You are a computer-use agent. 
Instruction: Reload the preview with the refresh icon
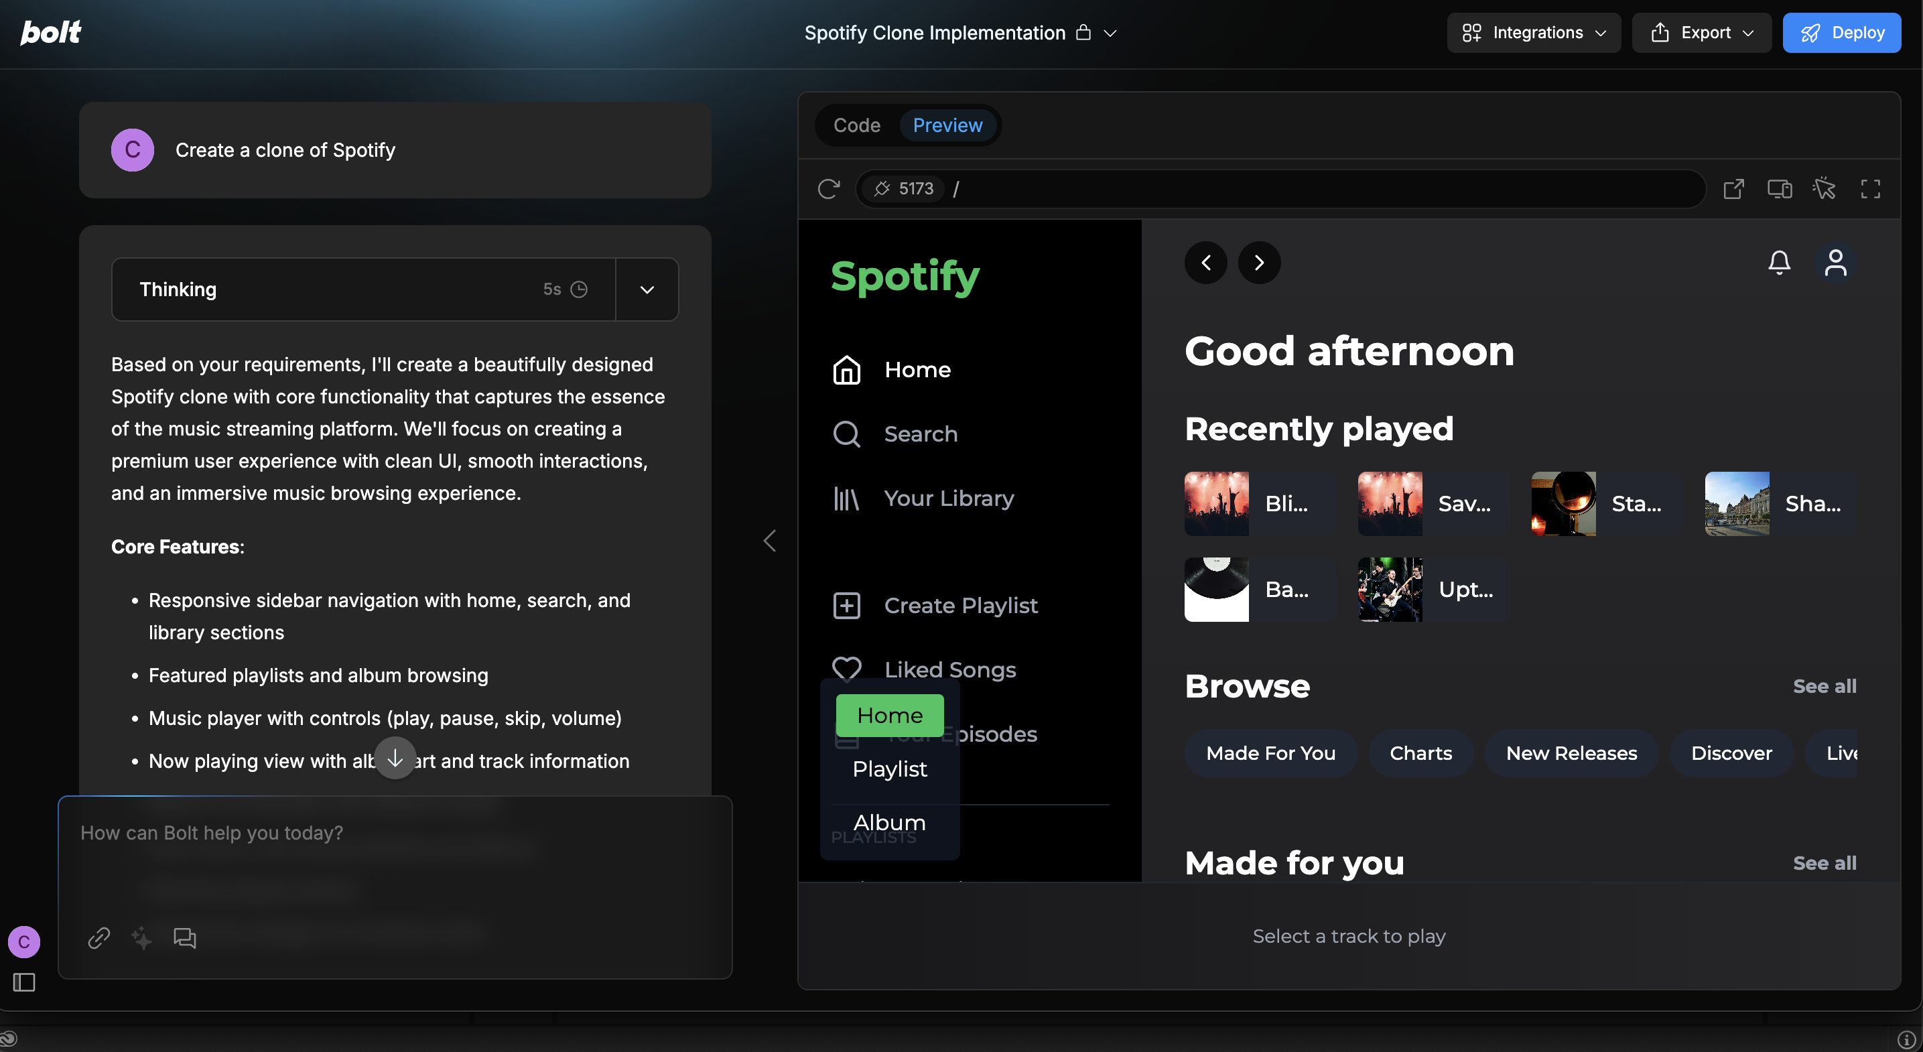point(829,189)
